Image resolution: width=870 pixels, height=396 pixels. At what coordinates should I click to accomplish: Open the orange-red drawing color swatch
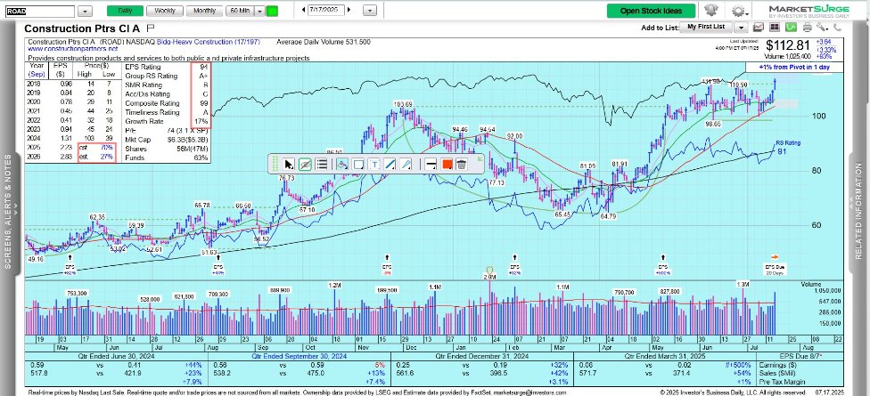pos(447,164)
